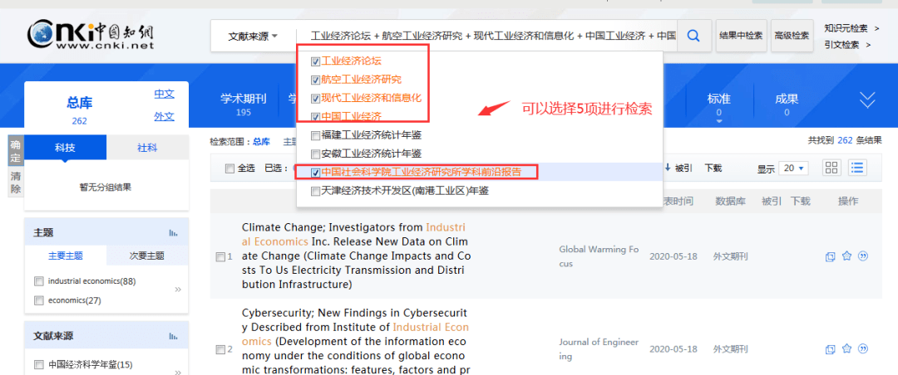Click the 确定 side button

point(16,150)
